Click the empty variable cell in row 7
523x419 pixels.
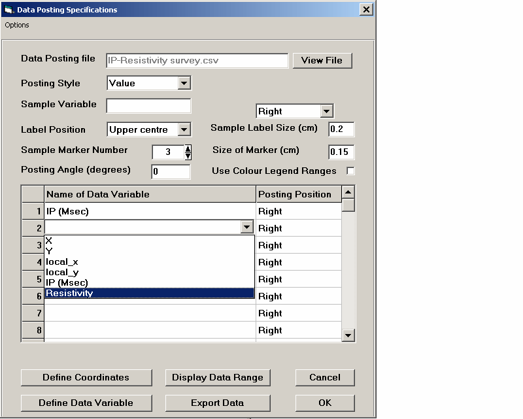pos(150,313)
